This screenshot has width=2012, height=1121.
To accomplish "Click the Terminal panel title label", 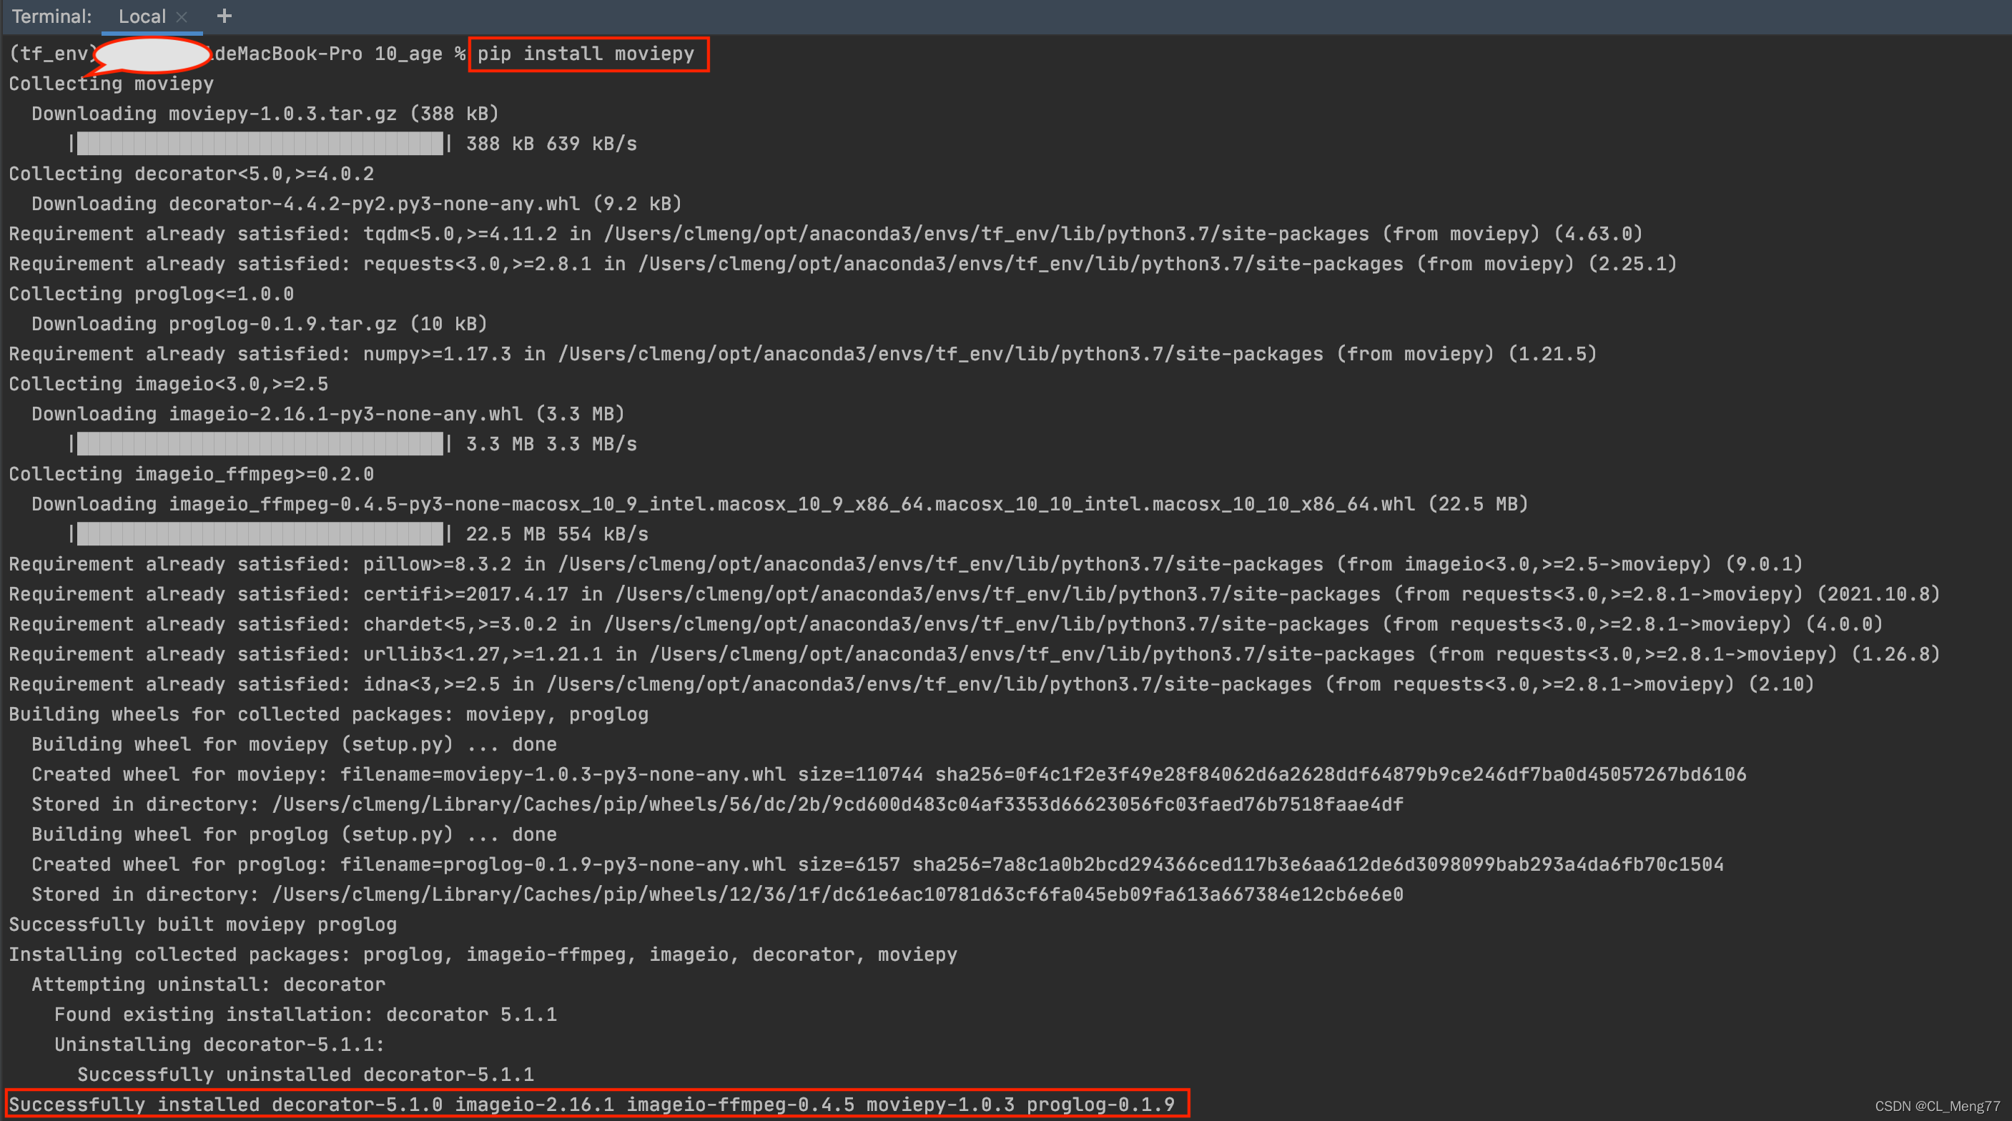I will click(x=51, y=16).
